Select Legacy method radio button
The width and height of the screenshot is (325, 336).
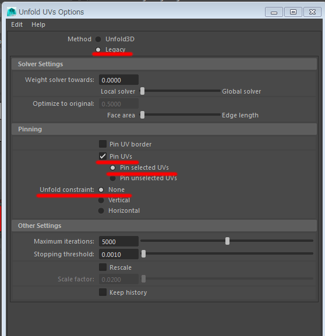pos(98,50)
